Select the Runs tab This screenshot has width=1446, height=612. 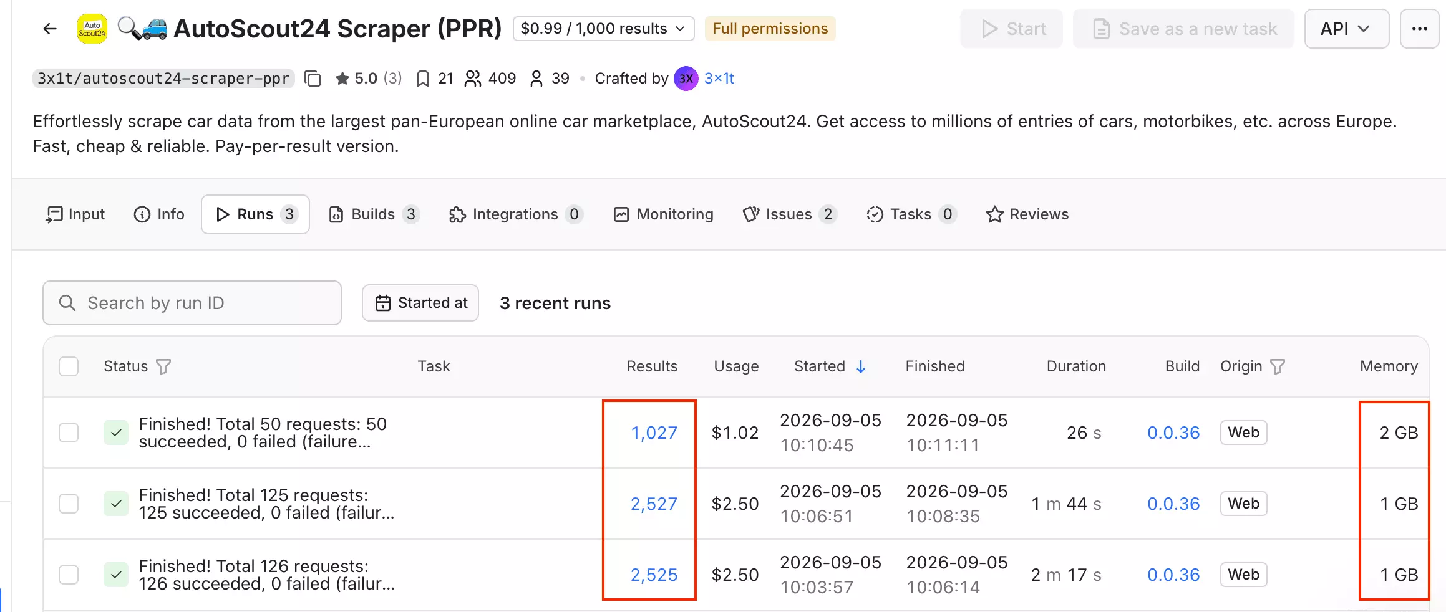[255, 214]
